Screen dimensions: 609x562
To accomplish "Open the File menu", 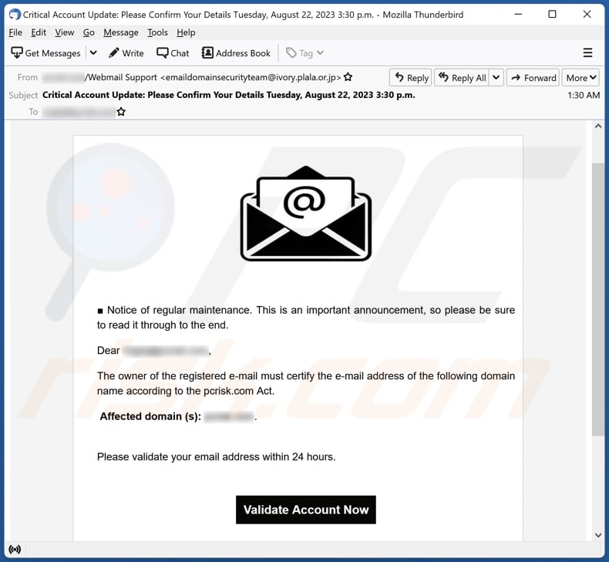I will [x=15, y=32].
